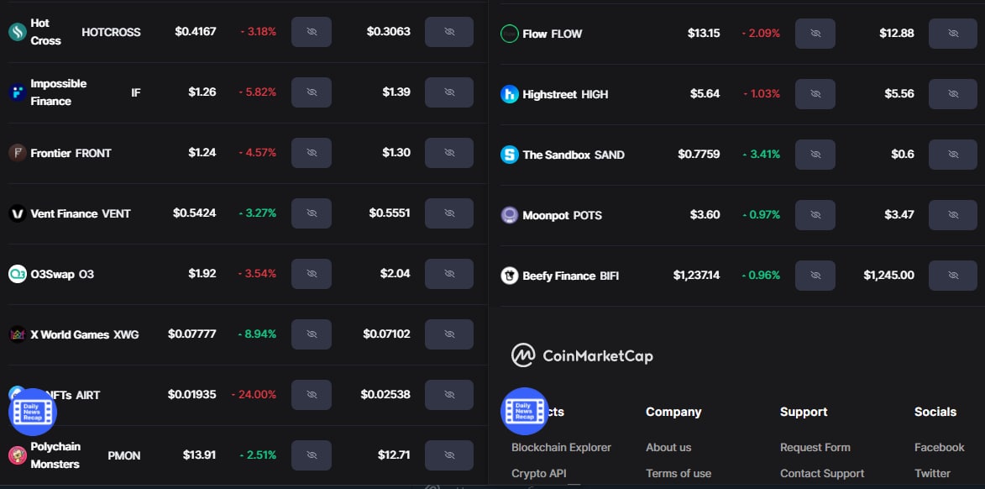This screenshot has width=985, height=489.
Task: Click the Highstreet HIGH coin icon
Action: (x=510, y=94)
